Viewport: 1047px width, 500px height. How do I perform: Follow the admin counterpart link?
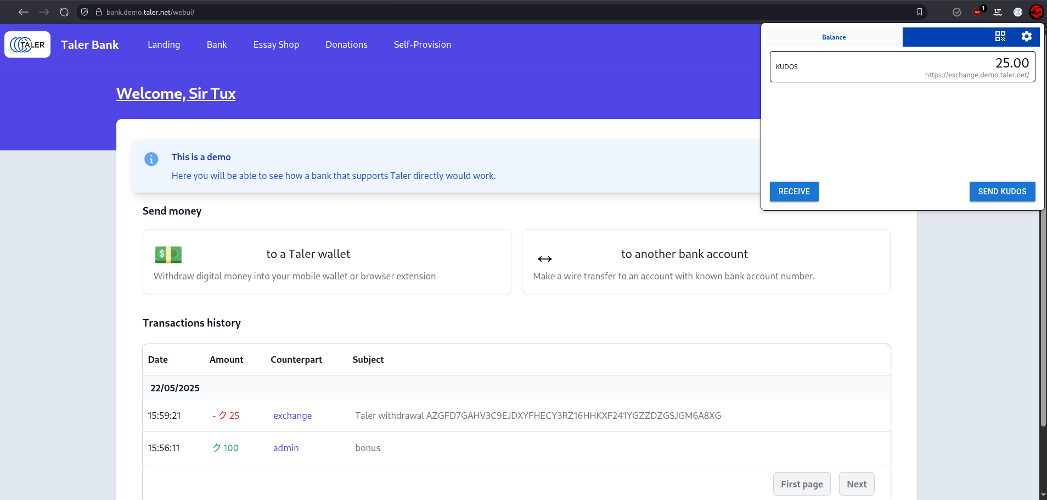point(286,448)
